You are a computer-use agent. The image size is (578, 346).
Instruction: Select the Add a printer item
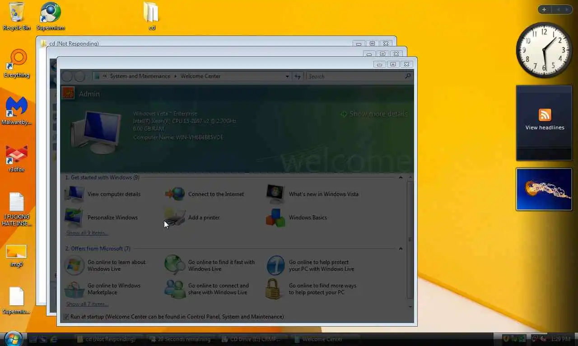192,218
